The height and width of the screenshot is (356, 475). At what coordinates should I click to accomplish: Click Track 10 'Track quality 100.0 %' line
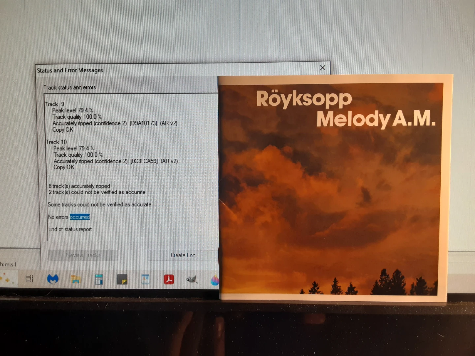(78, 155)
